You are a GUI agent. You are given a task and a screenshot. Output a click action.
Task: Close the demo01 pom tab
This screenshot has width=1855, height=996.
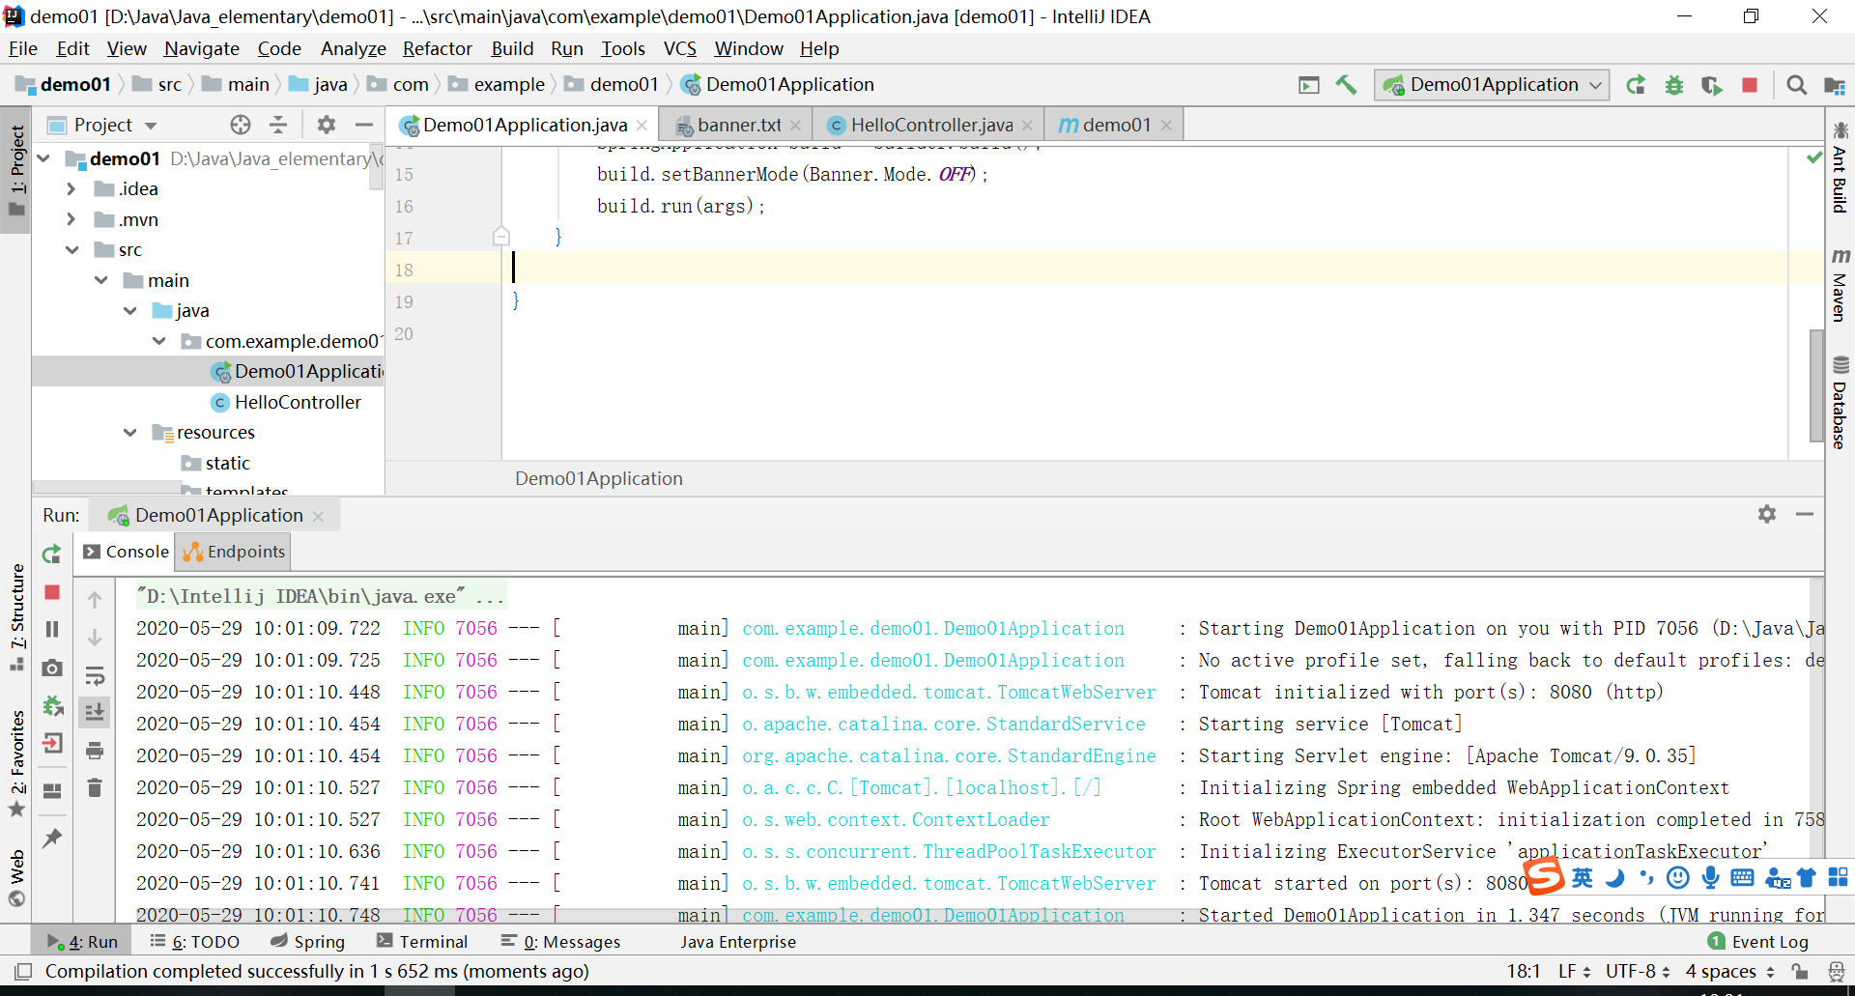(x=1166, y=125)
